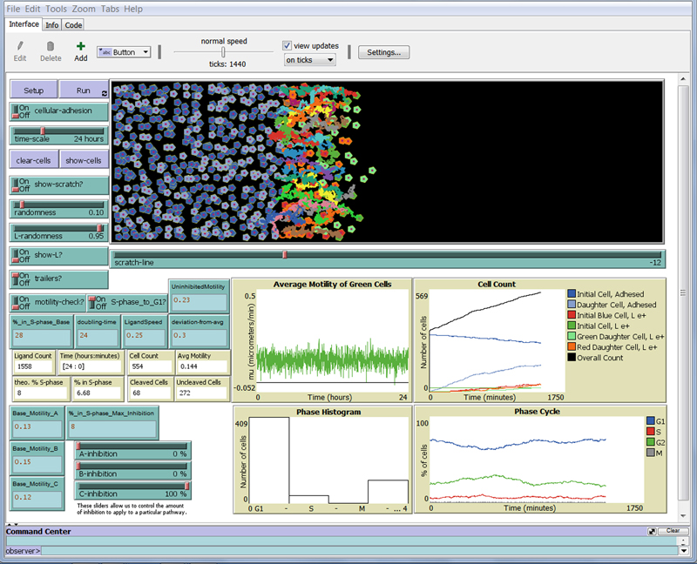Screen dimensions: 697x564
Task: Click the blue G1 legend swatch
Action: point(650,420)
